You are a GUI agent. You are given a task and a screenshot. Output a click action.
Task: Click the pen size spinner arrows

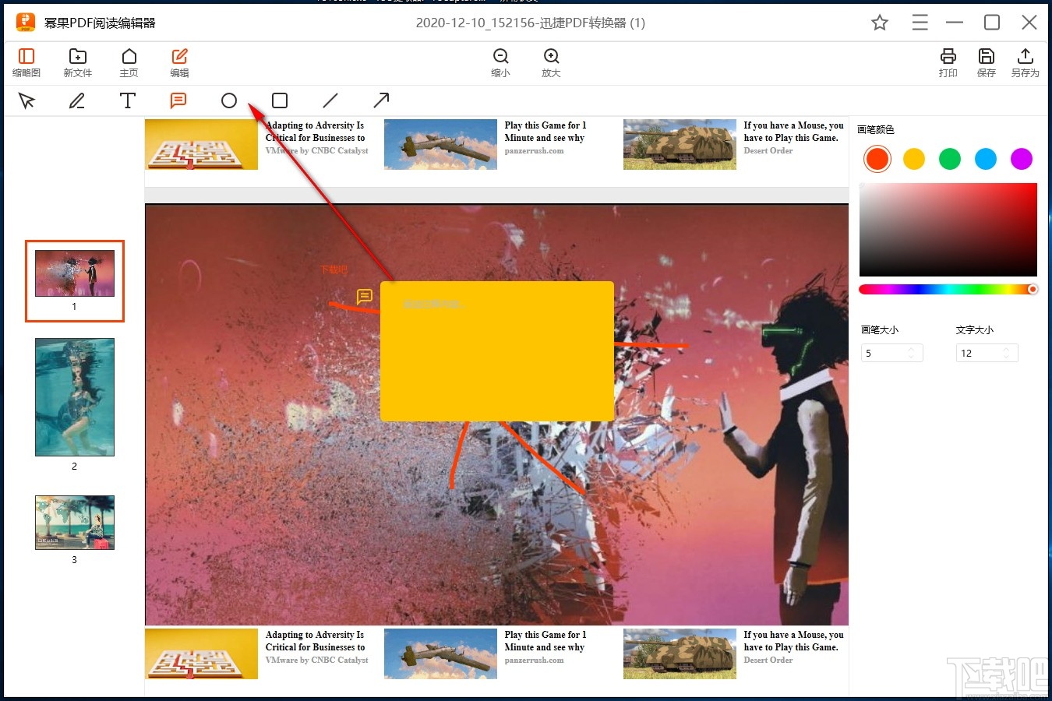click(x=911, y=353)
